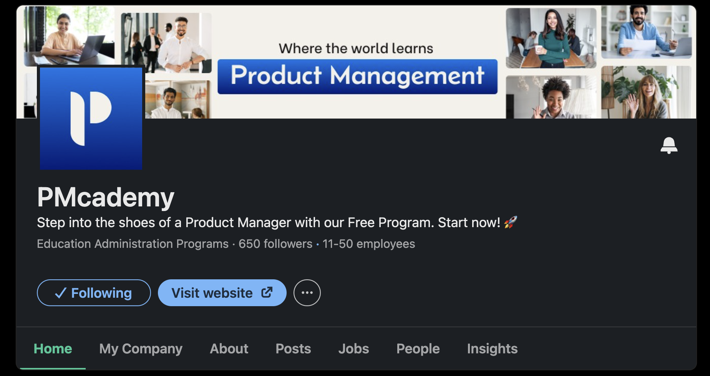Image resolution: width=710 pixels, height=376 pixels.
Task: View the People tab
Action: tap(418, 349)
